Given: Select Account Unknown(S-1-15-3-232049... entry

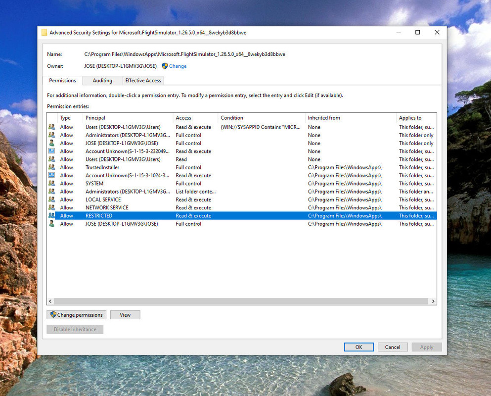Looking at the screenshot, I should pyautogui.click(x=242, y=151).
